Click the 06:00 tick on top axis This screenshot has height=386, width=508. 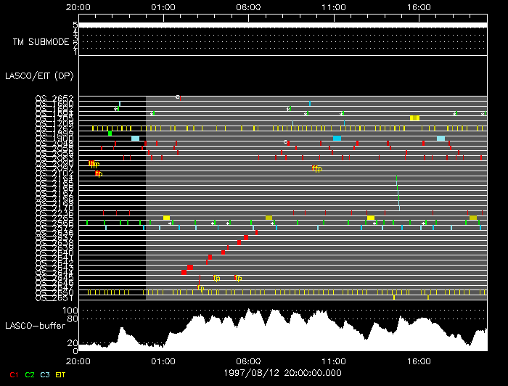tap(248, 7)
